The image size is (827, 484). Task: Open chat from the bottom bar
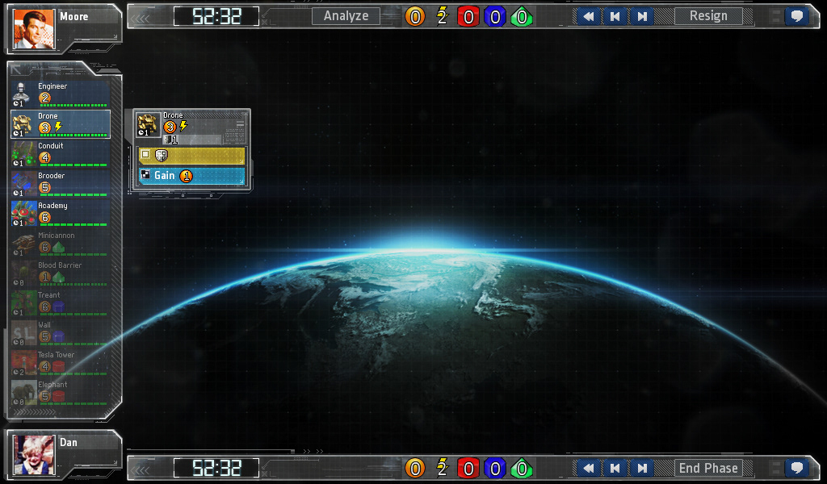coord(797,468)
